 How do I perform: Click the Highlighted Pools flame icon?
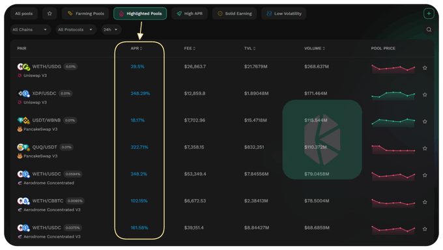[121, 14]
